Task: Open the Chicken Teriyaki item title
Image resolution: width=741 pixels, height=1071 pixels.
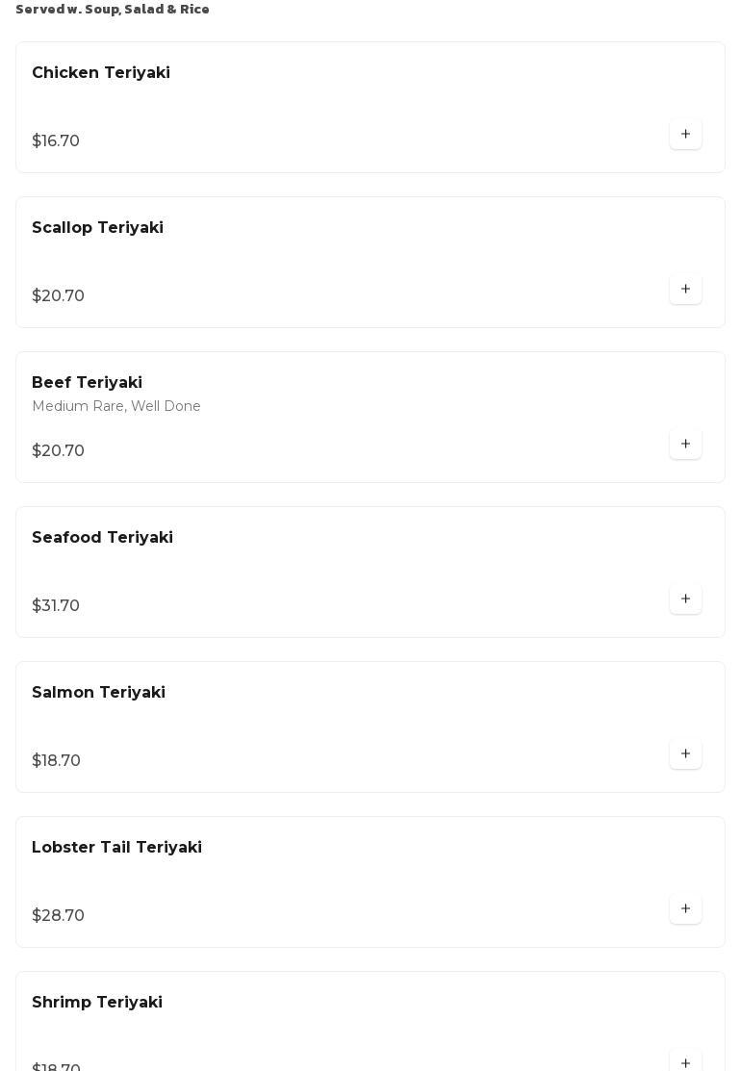Action: pyautogui.click(x=101, y=73)
